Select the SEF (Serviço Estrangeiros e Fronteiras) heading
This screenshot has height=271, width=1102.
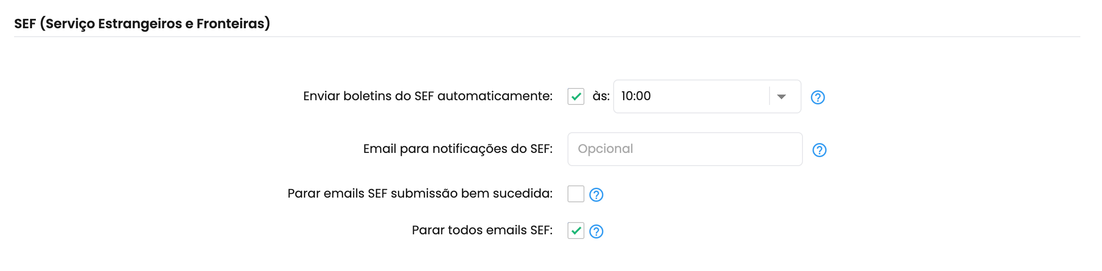click(142, 24)
